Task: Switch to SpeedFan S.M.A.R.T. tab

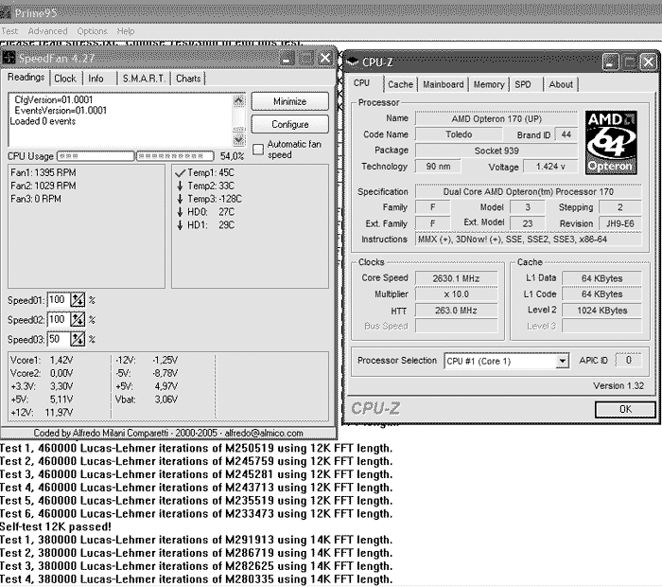Action: 143,79
